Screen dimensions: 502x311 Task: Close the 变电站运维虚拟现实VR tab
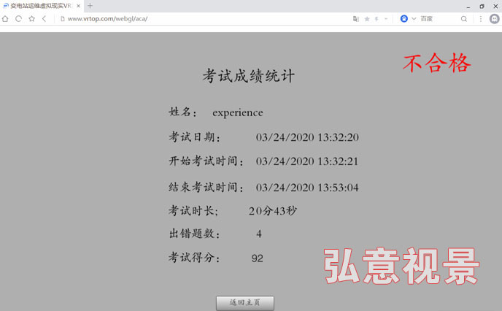point(78,6)
